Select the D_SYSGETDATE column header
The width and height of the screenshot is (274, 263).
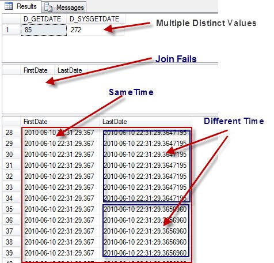coord(96,19)
